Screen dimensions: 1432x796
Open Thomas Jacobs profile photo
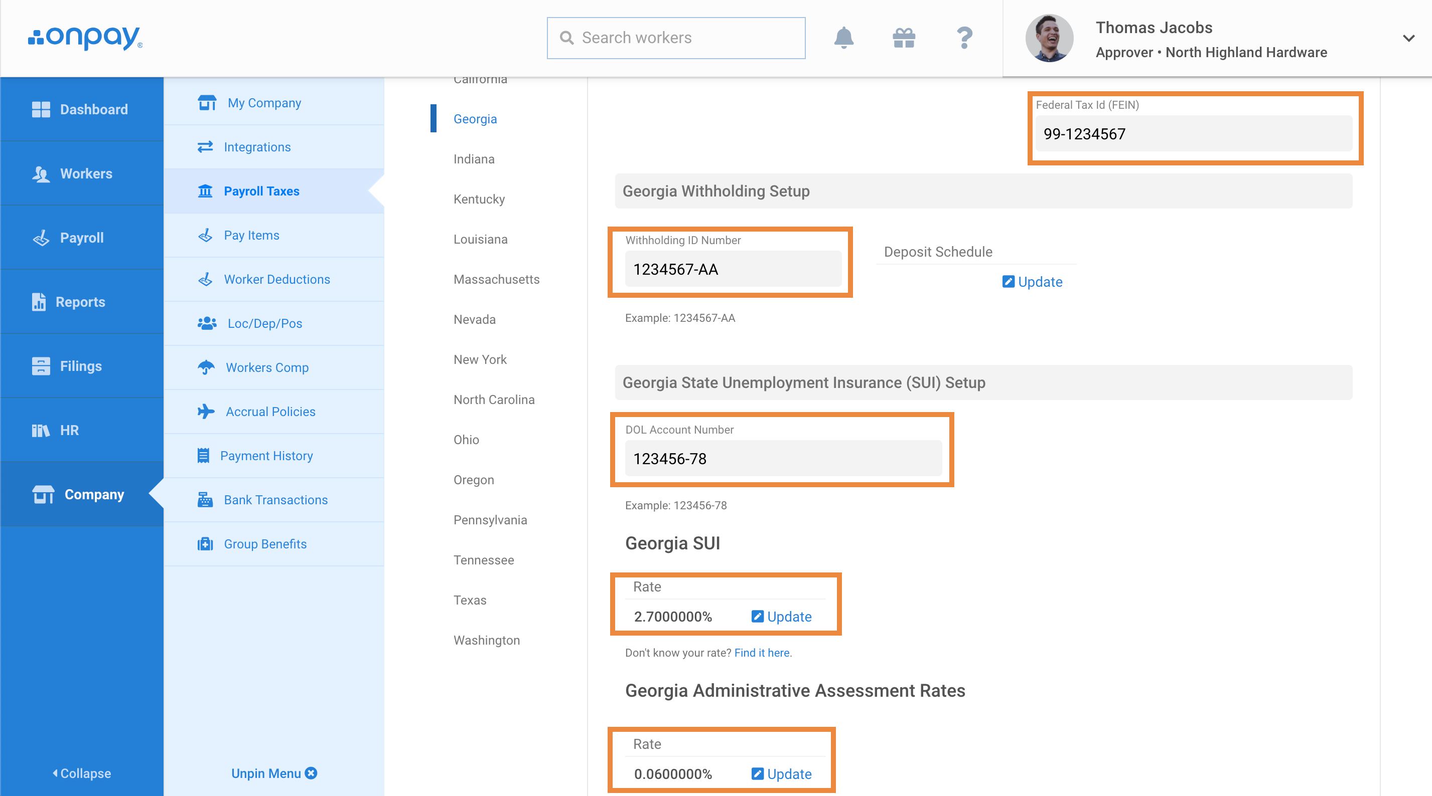(x=1049, y=38)
